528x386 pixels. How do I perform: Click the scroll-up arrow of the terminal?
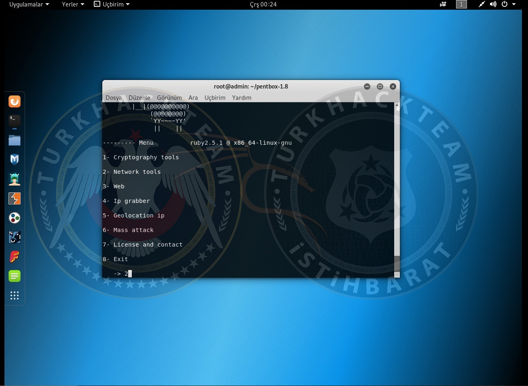pyautogui.click(x=397, y=105)
